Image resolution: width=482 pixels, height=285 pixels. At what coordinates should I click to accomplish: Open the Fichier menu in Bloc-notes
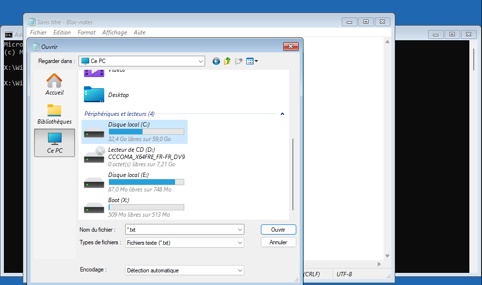[x=38, y=32]
